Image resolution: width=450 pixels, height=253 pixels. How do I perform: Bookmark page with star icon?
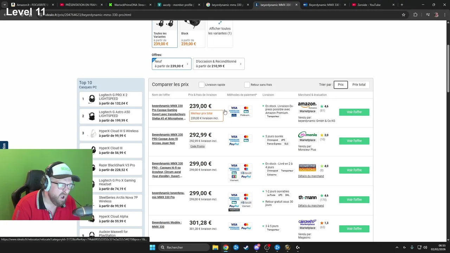click(x=404, y=15)
